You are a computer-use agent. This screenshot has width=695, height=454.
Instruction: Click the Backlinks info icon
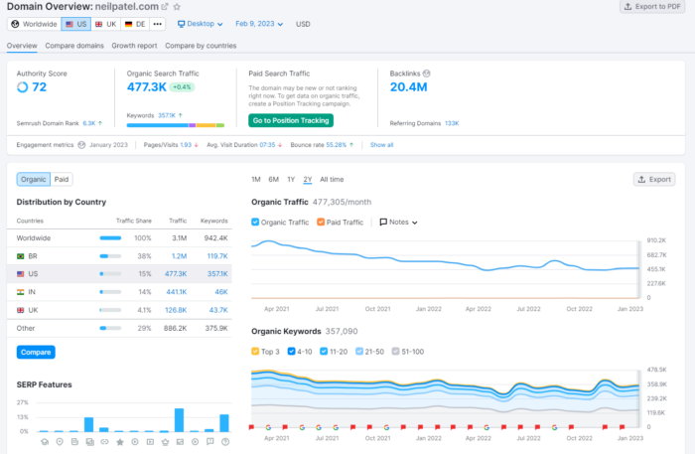click(x=426, y=74)
